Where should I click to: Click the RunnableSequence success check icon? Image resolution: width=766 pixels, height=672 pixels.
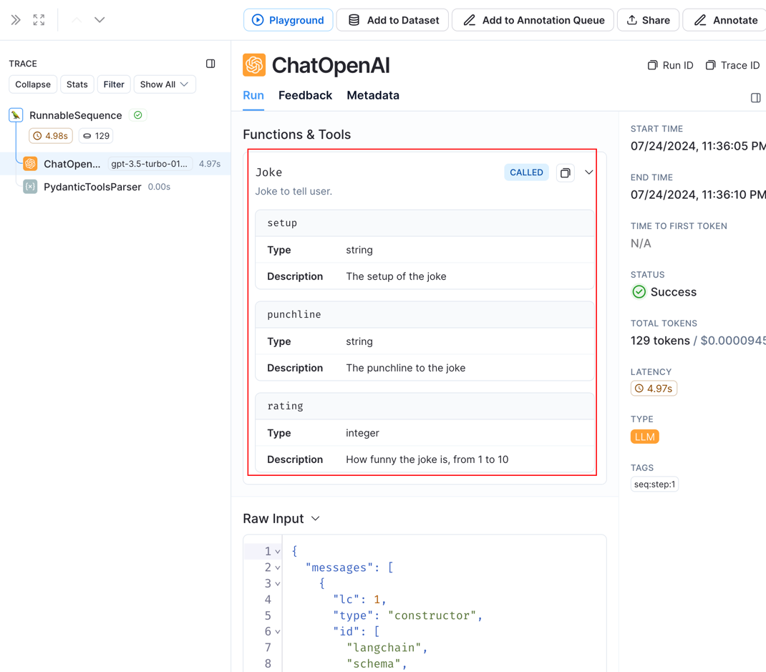click(138, 115)
